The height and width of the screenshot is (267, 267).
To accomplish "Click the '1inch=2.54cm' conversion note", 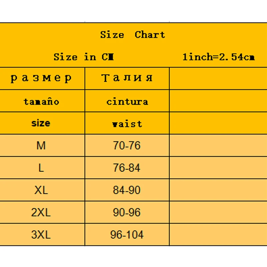I will [219, 57].
